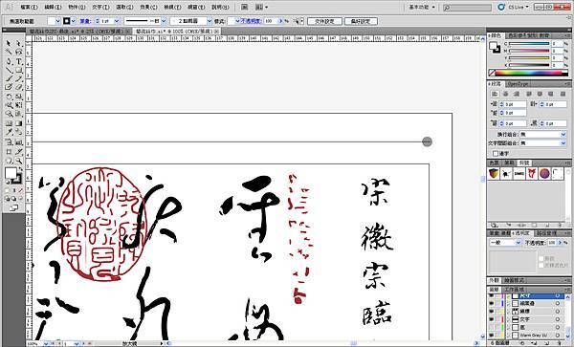Toggle the 連字 hyphenate checkbox
Image resolution: width=574 pixels, height=347 pixels.
tap(496, 154)
